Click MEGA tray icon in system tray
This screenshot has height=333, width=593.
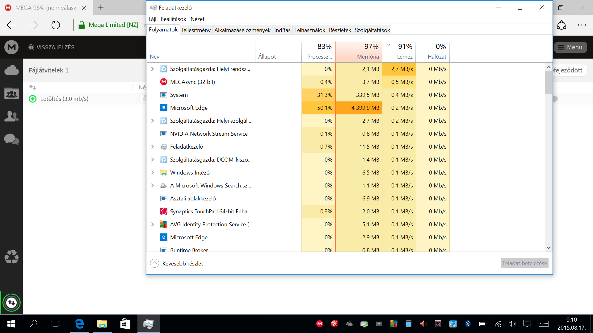(x=320, y=324)
